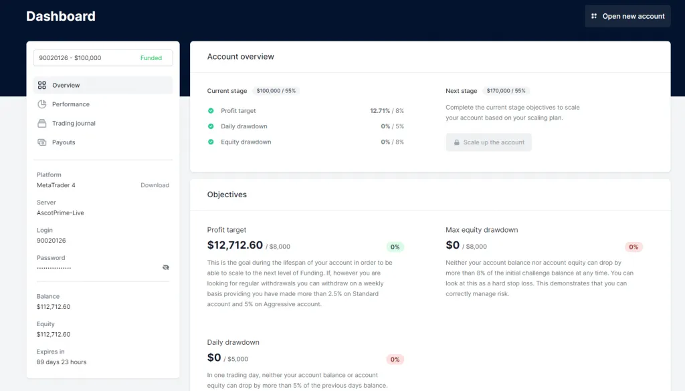Click the green check beside Daily drawdown

(211, 126)
